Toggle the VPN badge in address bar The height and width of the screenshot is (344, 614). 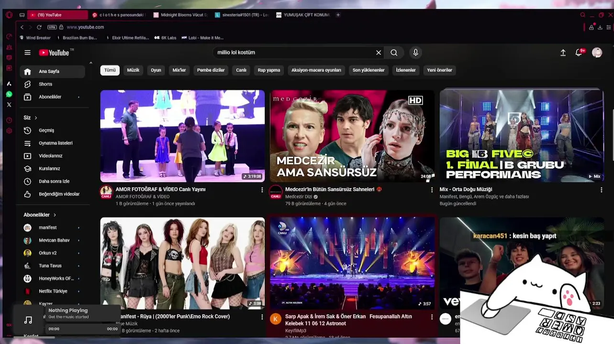(x=52, y=27)
